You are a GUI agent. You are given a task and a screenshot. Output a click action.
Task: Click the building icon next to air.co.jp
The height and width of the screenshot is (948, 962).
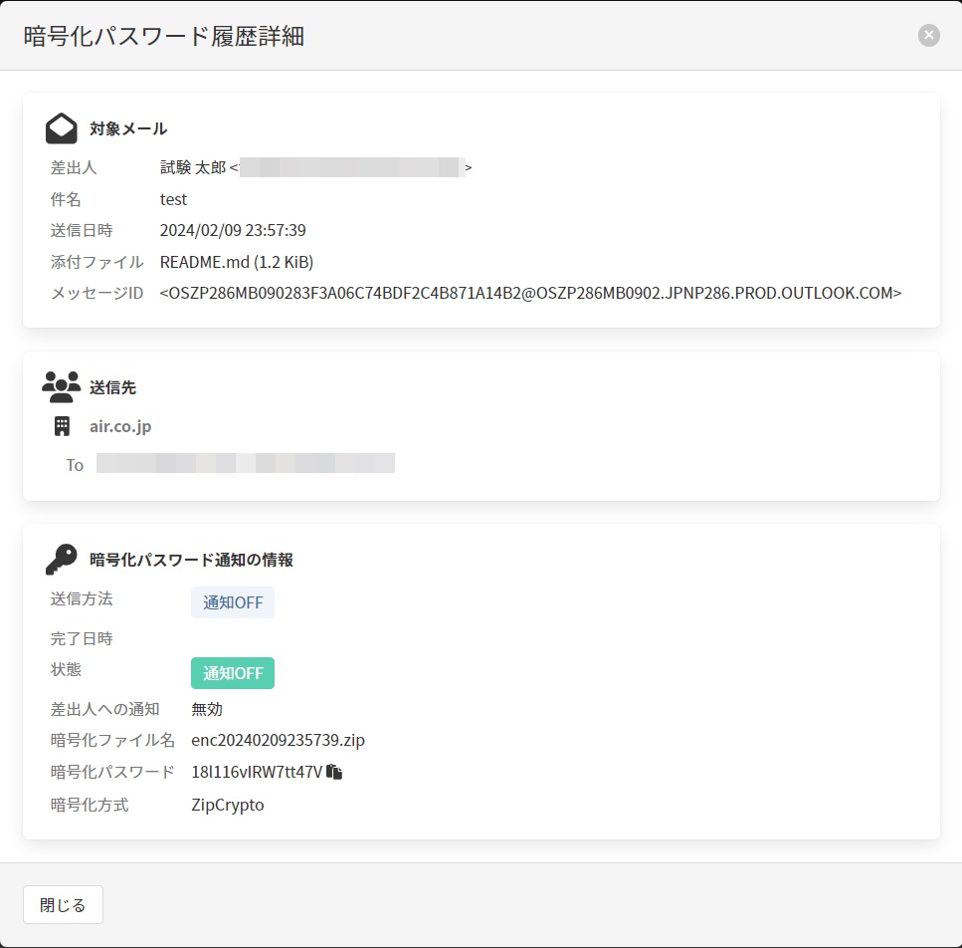pos(62,426)
